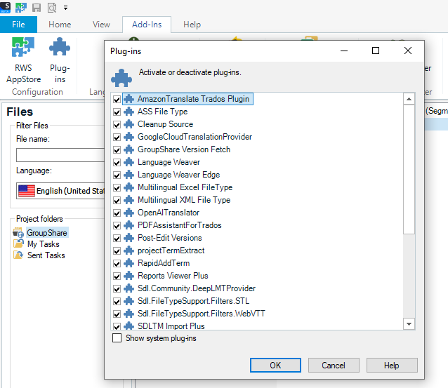Click the puzzle icon of OpenAITranslator
The image size is (448, 388).
pyautogui.click(x=129, y=213)
